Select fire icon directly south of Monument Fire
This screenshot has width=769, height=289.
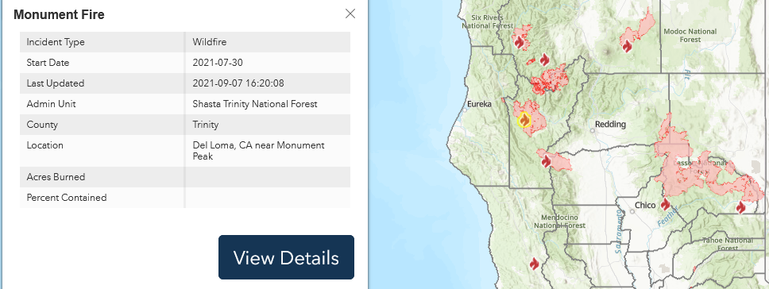point(546,160)
